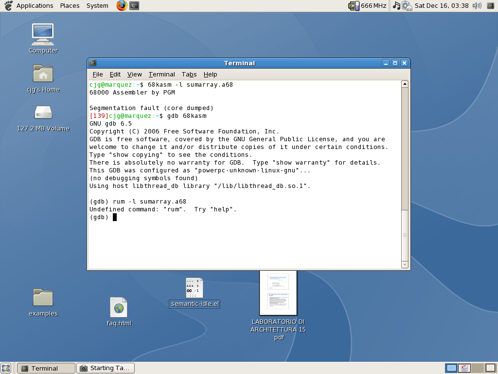Click Show Desktop button in bottom panel
This screenshot has height=374, width=498.
[6, 368]
